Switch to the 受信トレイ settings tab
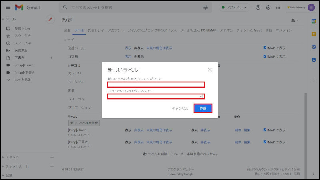320x180 pixels. 96,30
